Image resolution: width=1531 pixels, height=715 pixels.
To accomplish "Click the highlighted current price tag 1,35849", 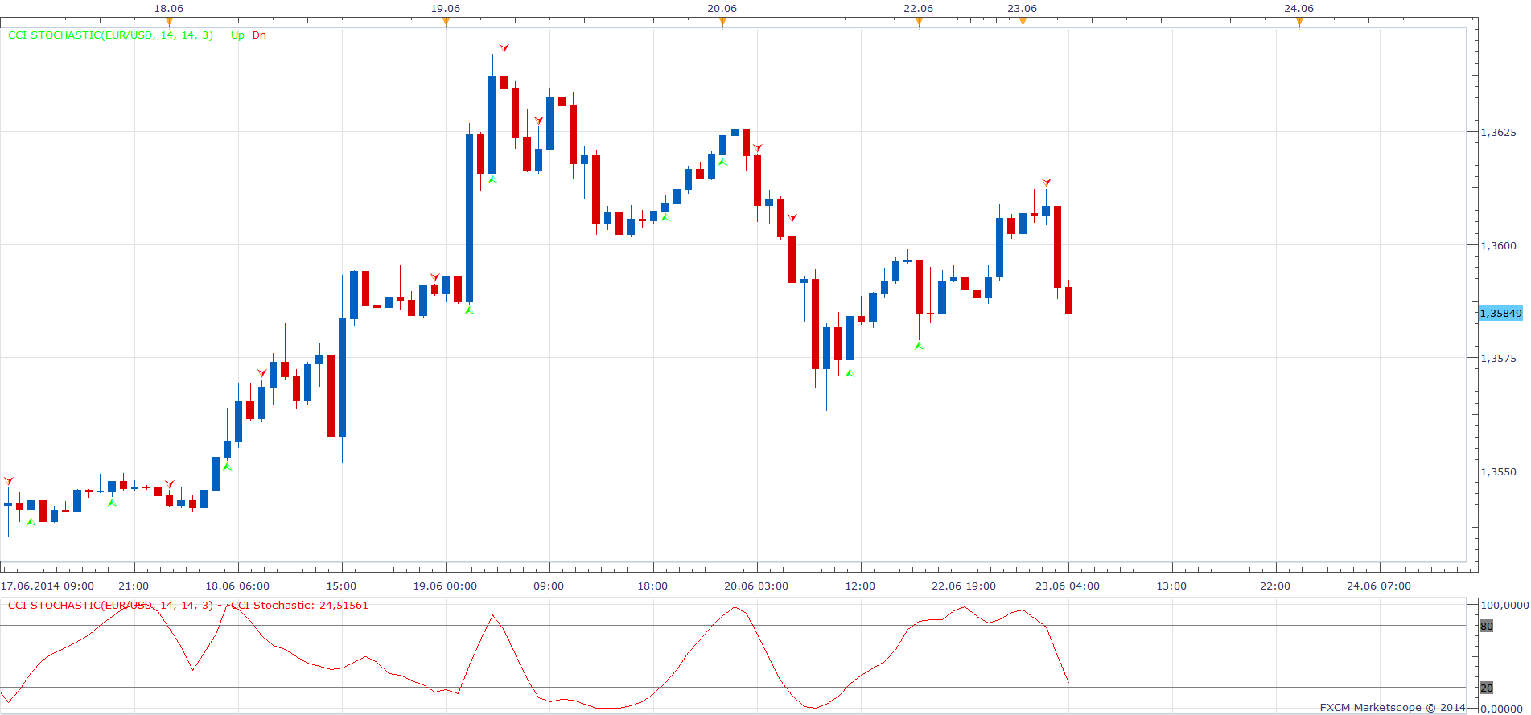I will 1501,313.
